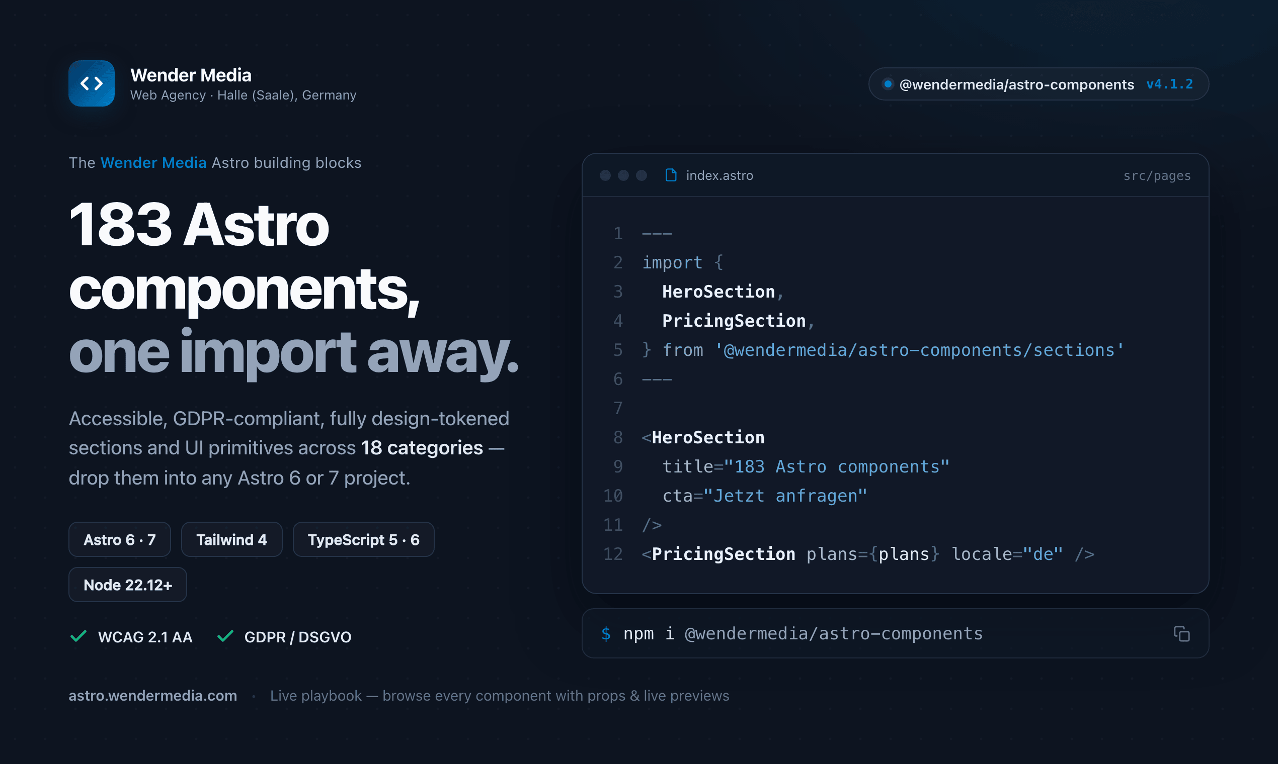The height and width of the screenshot is (764, 1278).
Task: Click the blue status dot in package badge
Action: [888, 83]
